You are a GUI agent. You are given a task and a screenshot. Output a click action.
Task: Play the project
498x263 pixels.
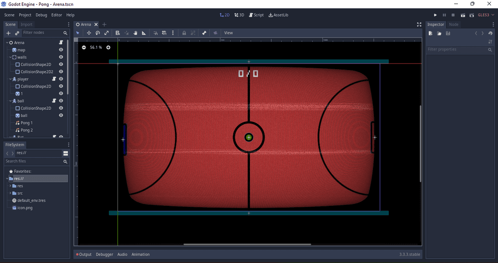click(435, 15)
